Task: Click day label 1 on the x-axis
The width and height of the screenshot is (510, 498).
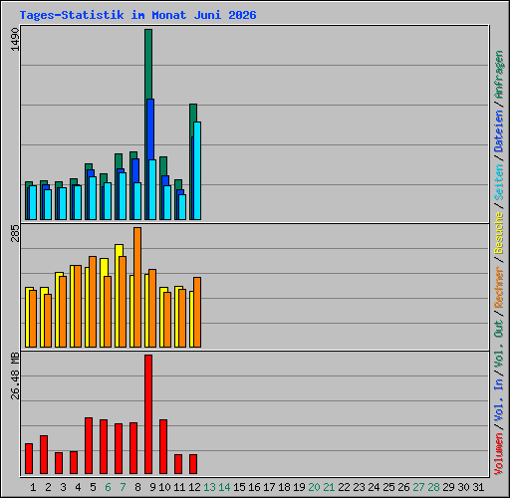Action: click(x=33, y=487)
